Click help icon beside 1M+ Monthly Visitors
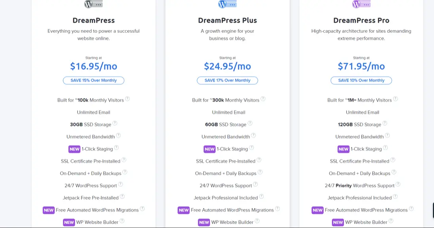Image resolution: width=434 pixels, height=228 pixels. [395, 99]
